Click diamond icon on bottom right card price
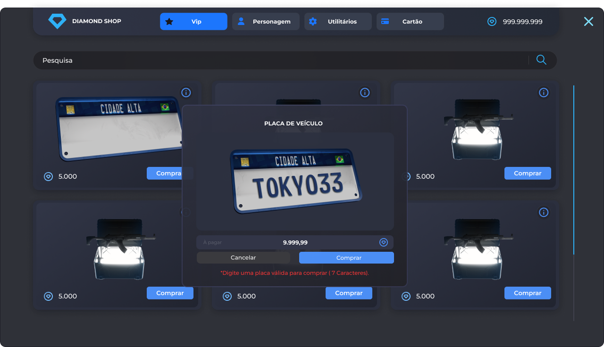Screen dimensions: 604x347 coord(406,296)
